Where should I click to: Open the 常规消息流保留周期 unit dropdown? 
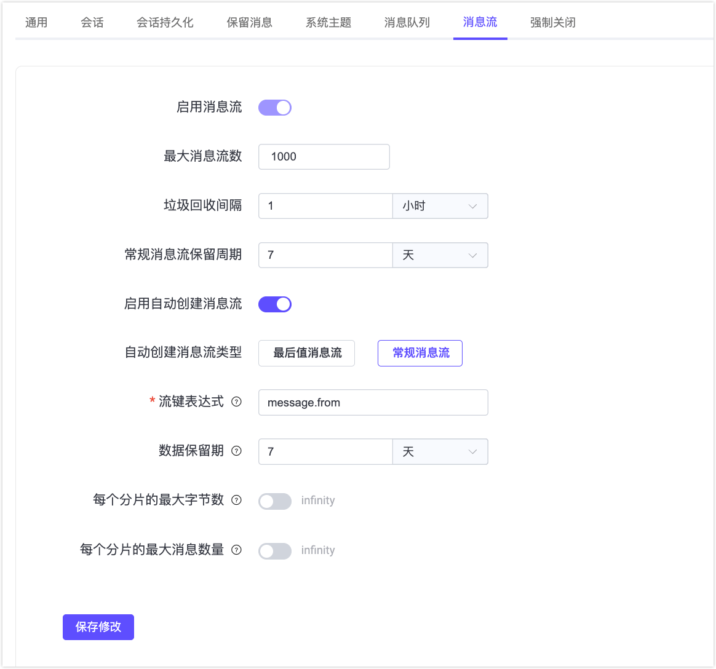440,255
